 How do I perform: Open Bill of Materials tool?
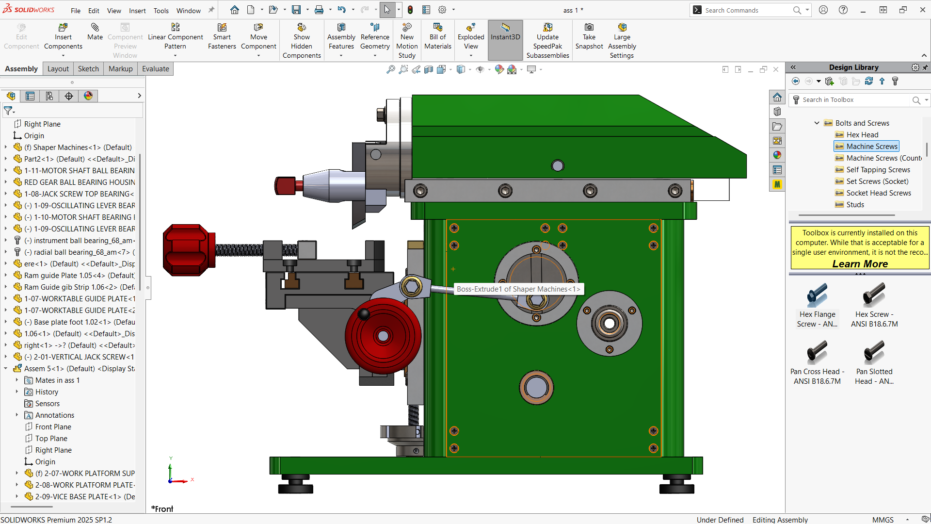(438, 36)
